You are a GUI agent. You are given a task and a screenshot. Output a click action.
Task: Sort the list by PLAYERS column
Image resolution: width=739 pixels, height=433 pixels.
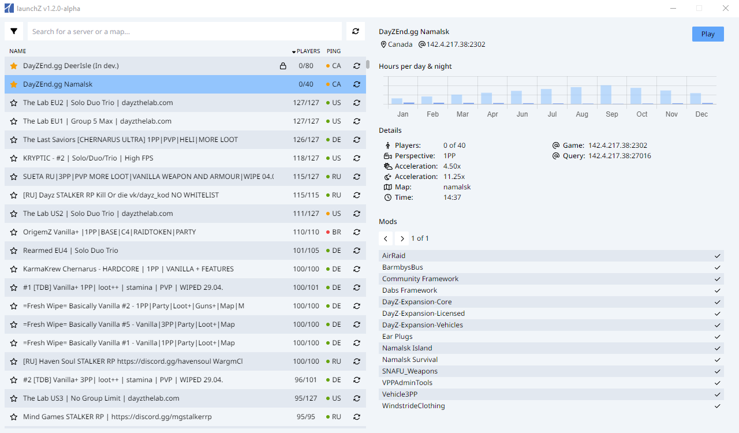(306, 51)
